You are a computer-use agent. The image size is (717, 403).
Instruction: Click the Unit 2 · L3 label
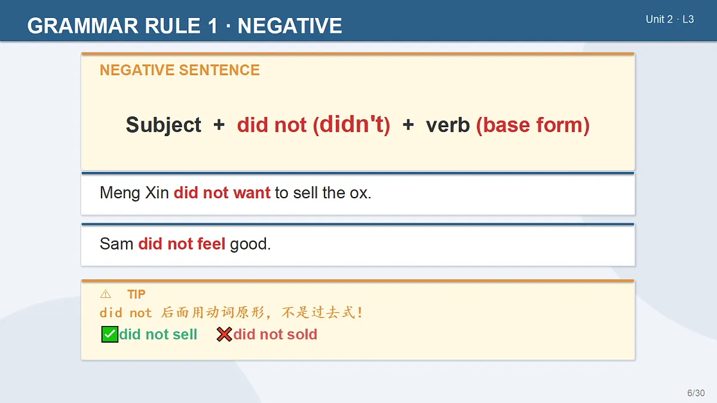(x=670, y=19)
